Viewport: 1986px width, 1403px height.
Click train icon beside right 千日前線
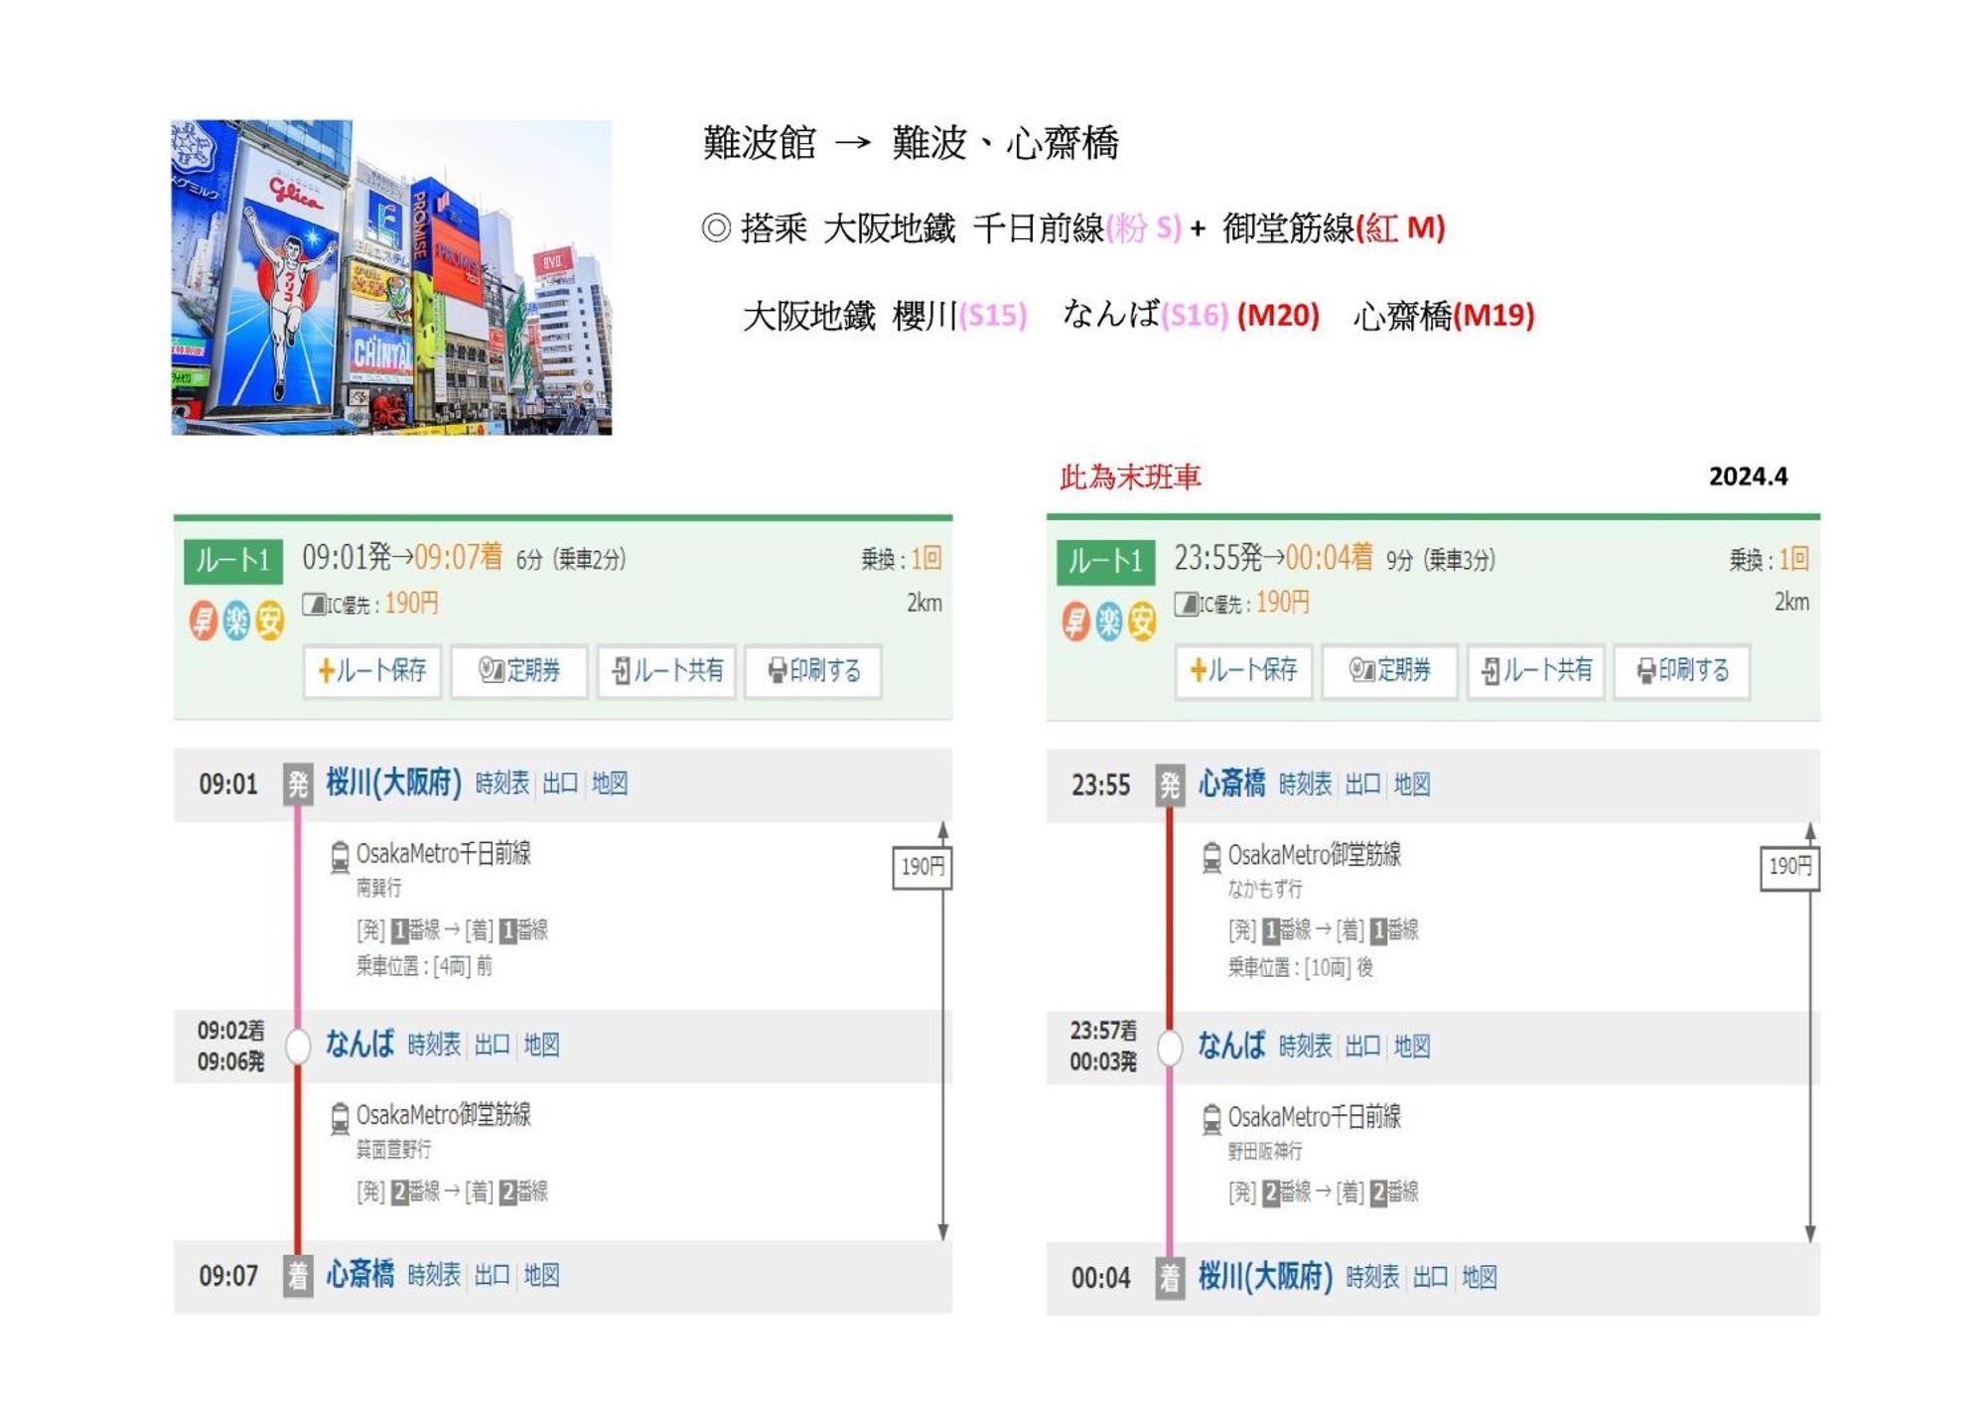coord(1211,1119)
